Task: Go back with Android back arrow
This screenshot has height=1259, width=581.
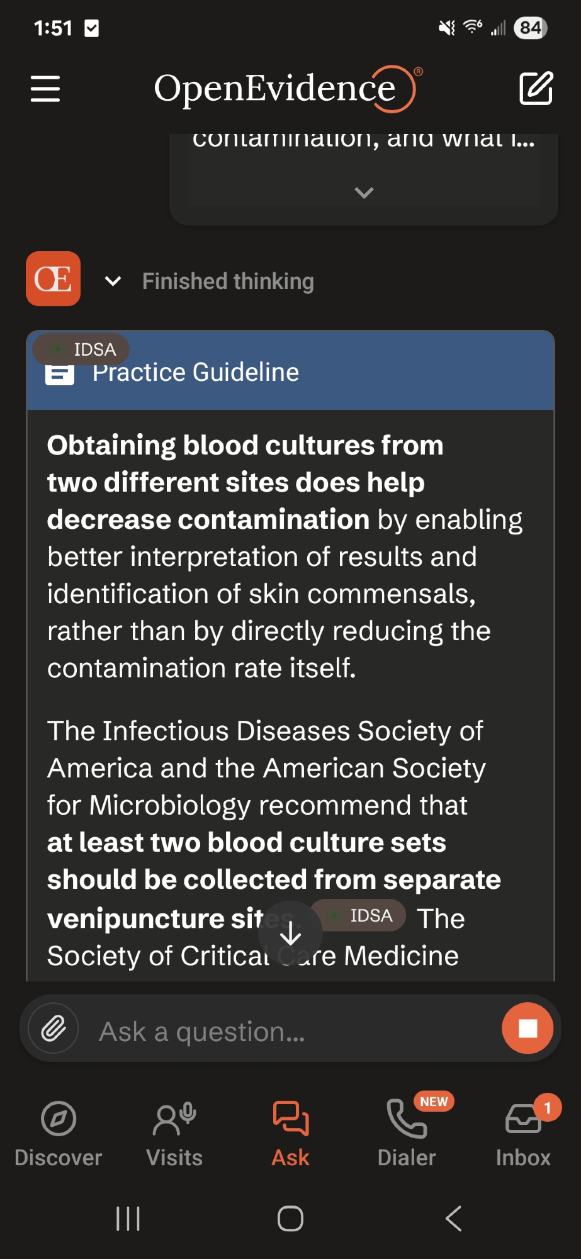Action: [453, 1219]
